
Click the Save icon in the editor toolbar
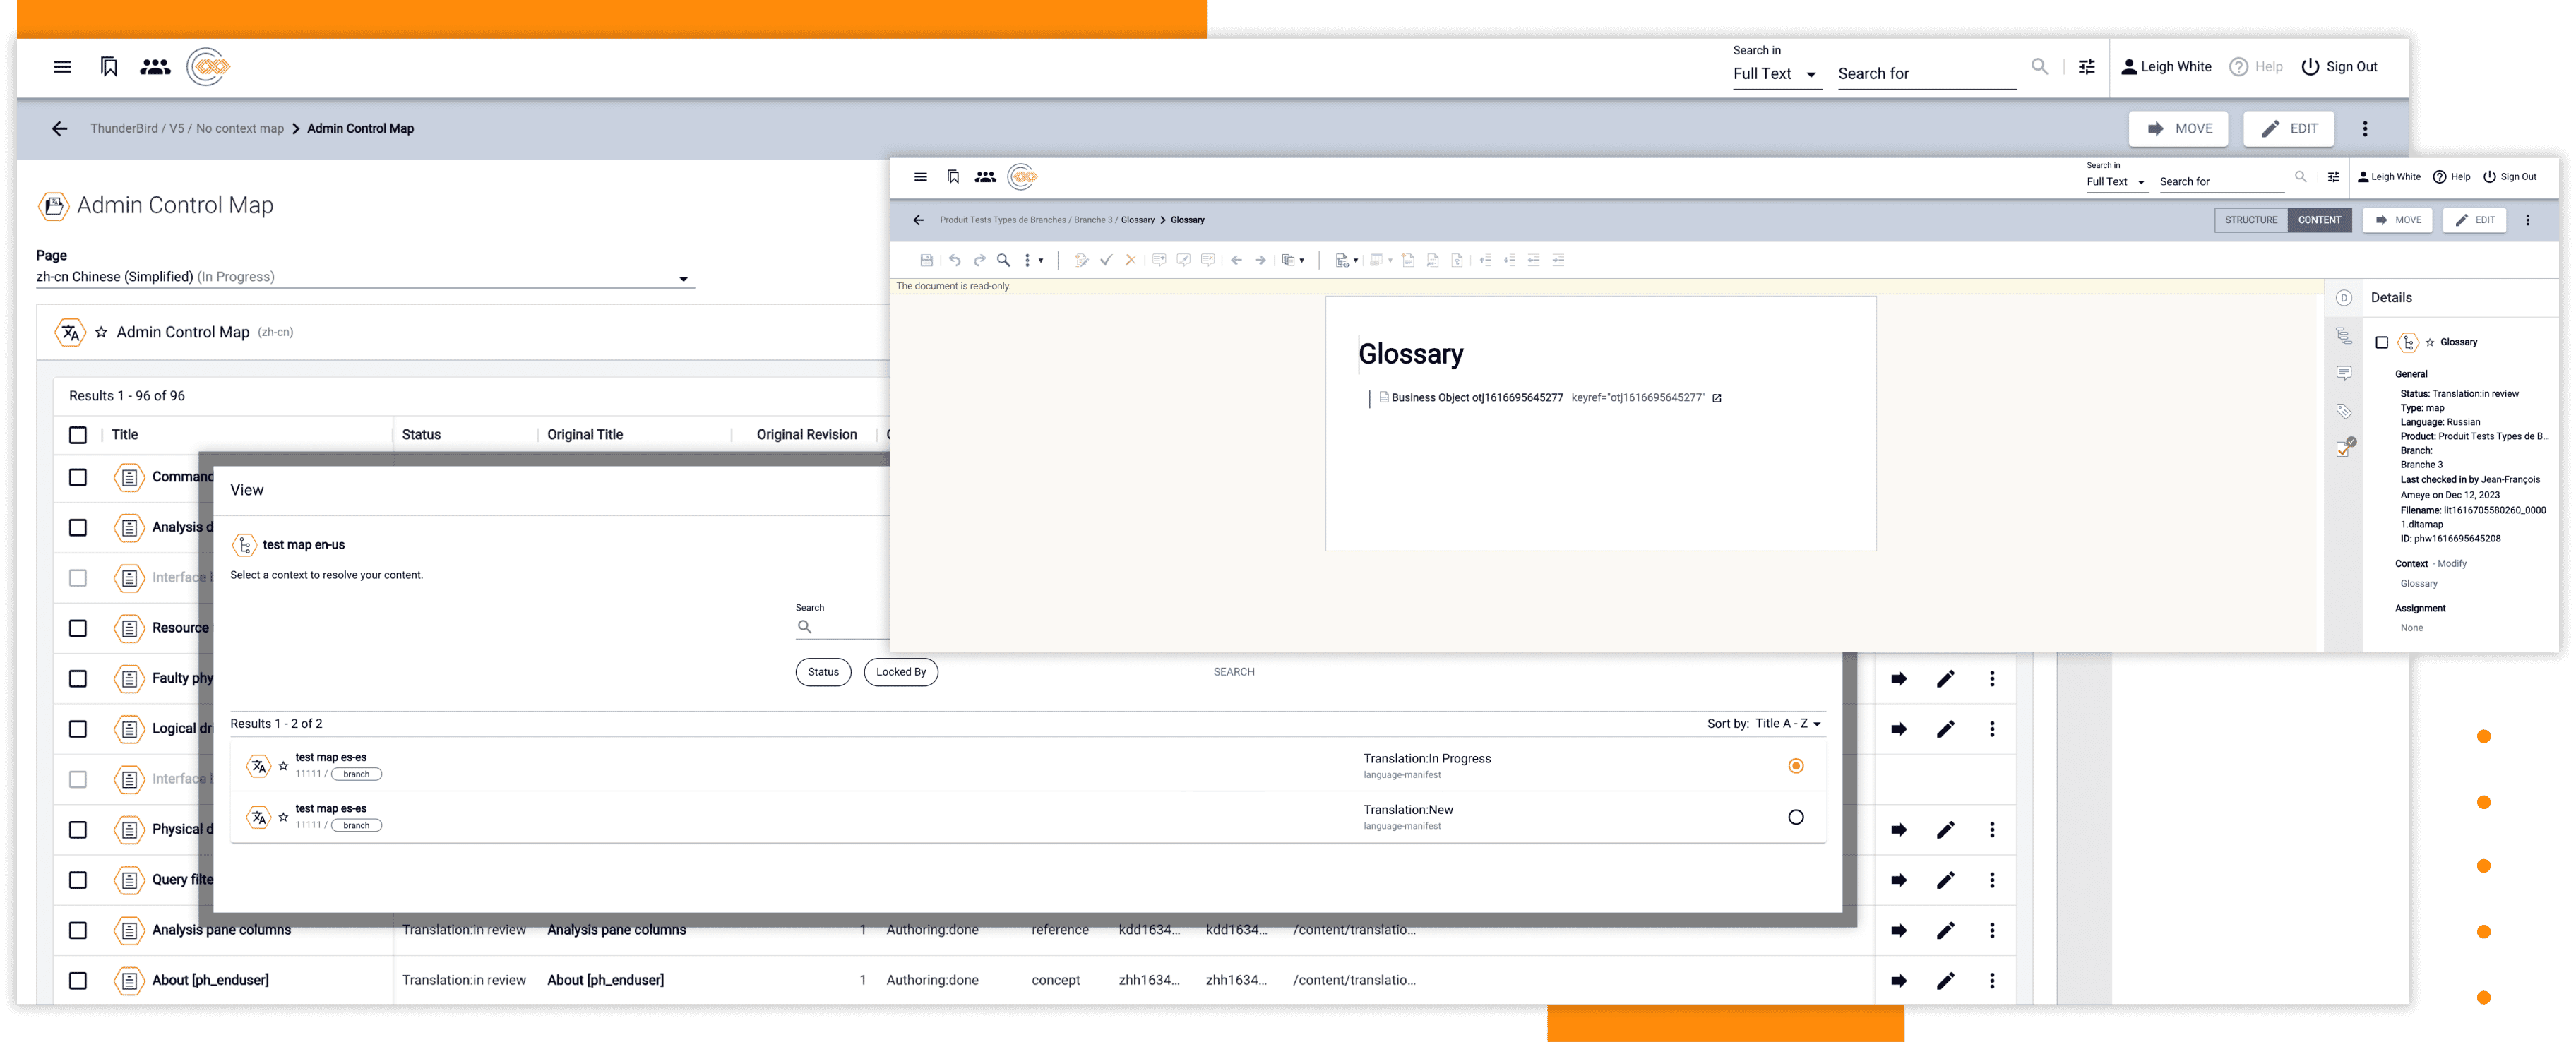pos(927,260)
